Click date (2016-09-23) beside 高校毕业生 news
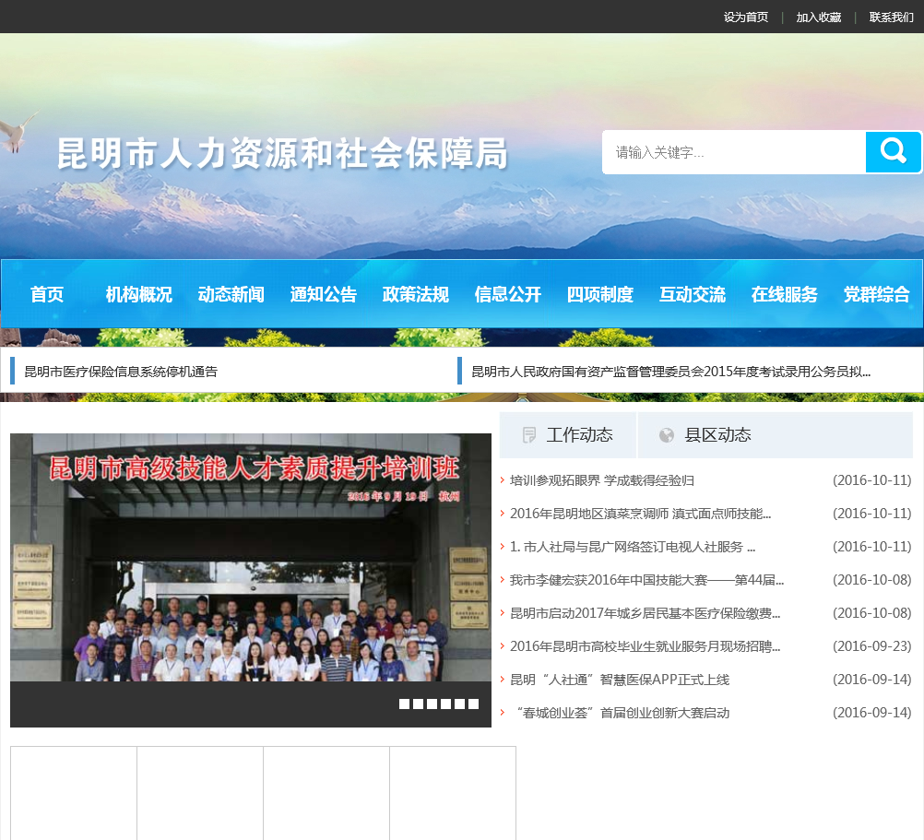Screen dimensions: 924x840 [x=872, y=646]
